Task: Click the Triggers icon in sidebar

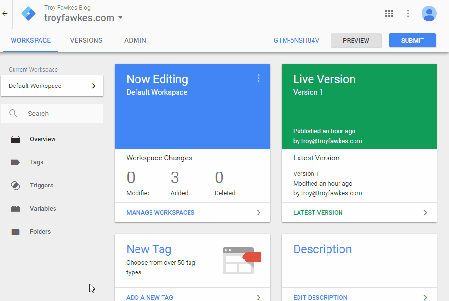Action: pos(15,186)
